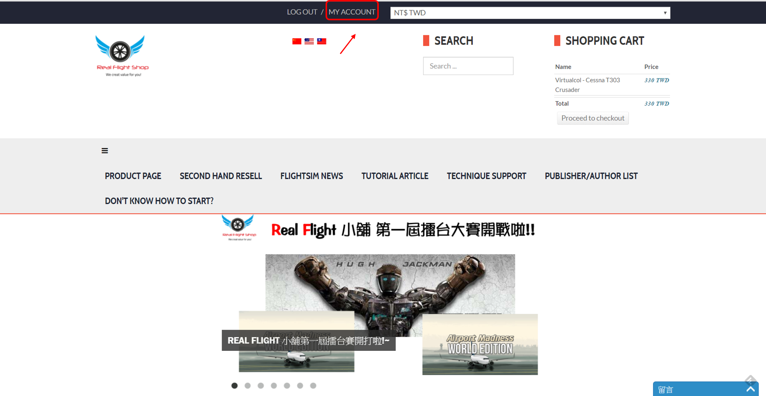Select the third slider dot
This screenshot has width=766, height=396.
tap(260, 386)
